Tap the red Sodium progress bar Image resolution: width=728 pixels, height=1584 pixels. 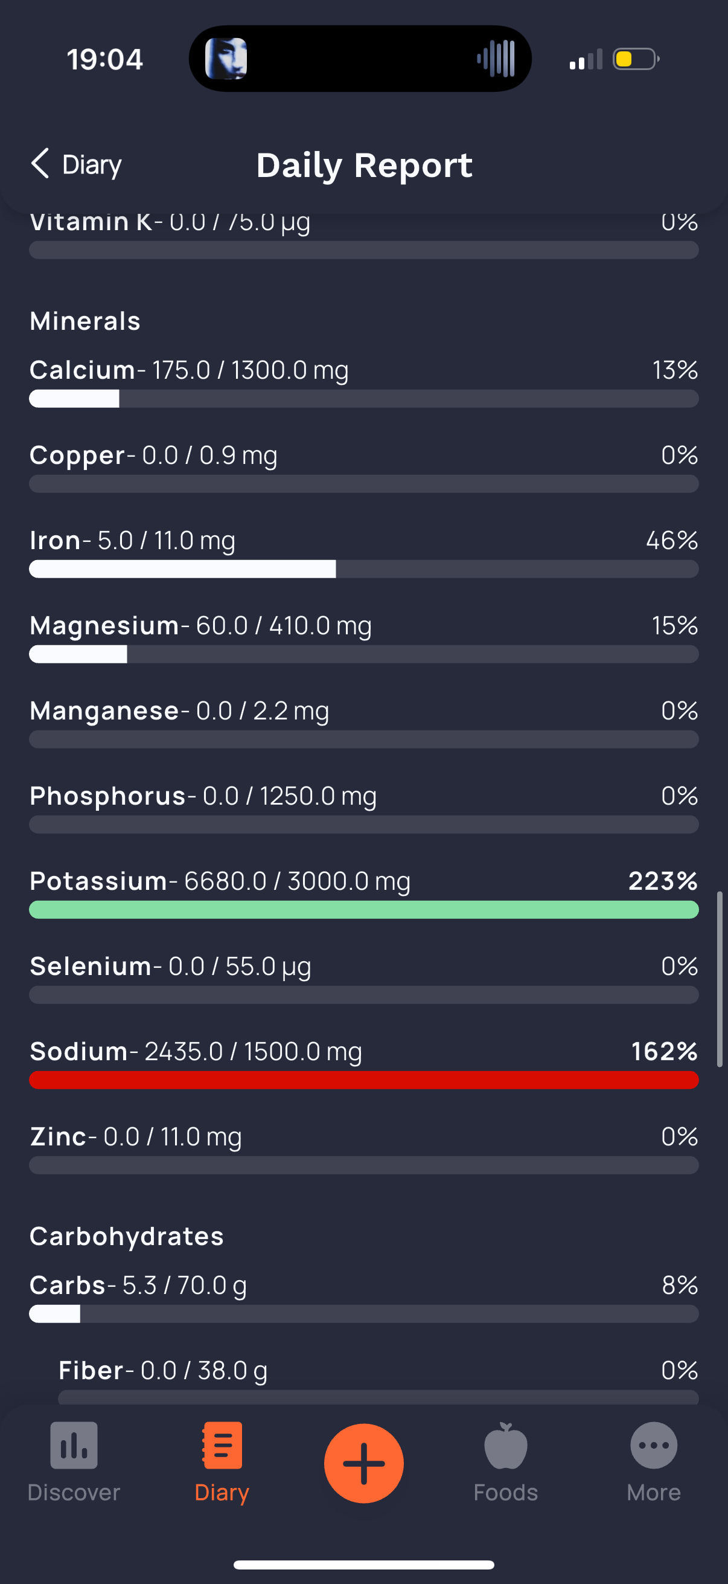pos(363,1080)
